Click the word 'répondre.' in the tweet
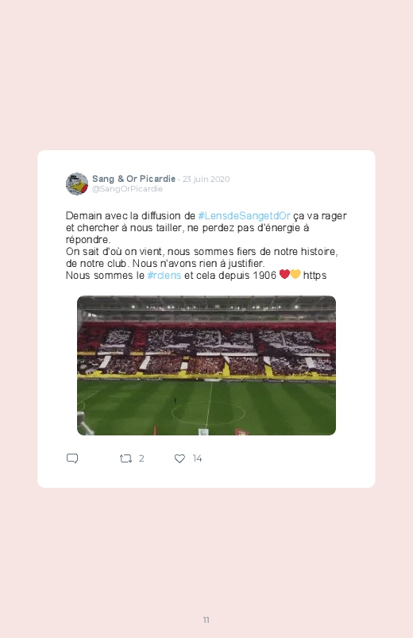 point(88,240)
